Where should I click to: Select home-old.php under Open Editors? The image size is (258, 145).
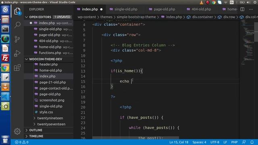click(x=50, y=47)
